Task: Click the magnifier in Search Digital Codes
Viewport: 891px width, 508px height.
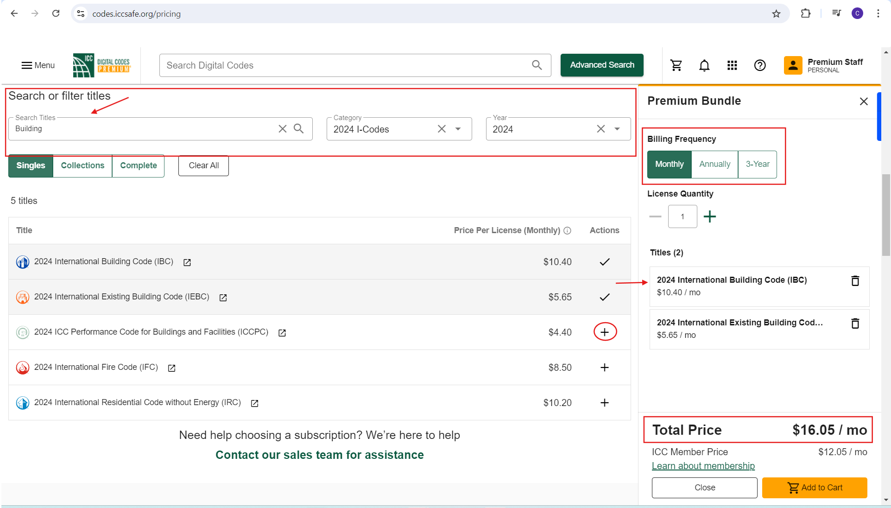Action: (x=537, y=65)
